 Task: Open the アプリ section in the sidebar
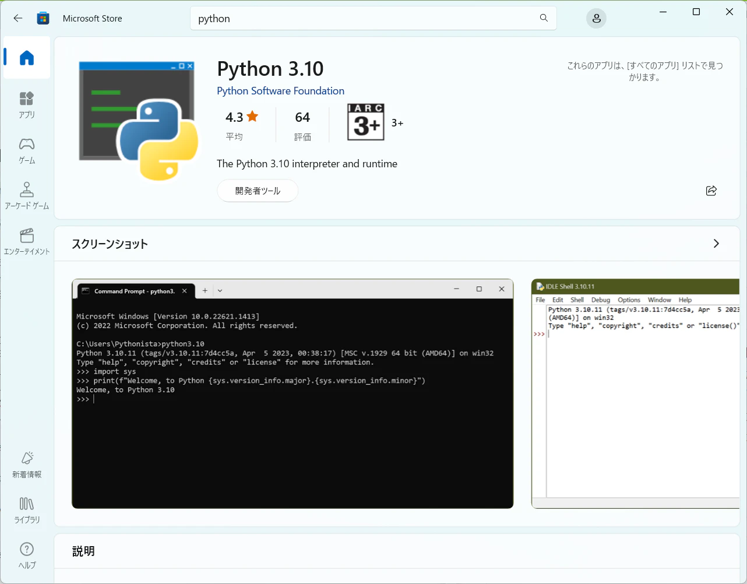[27, 105]
